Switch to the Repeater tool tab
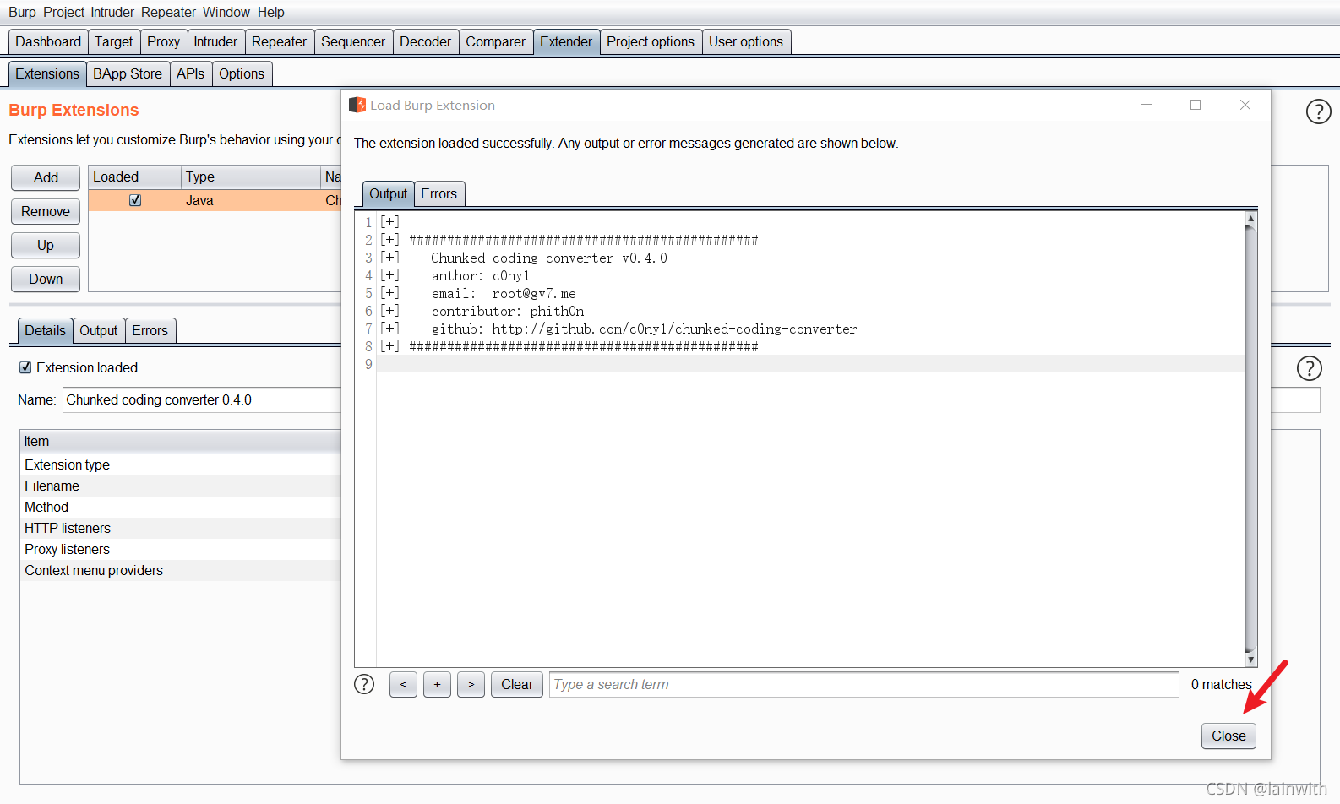The image size is (1340, 804). click(x=279, y=42)
